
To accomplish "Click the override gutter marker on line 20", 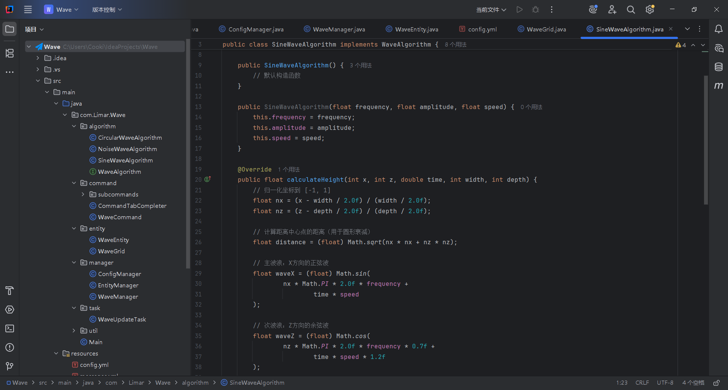I will [x=207, y=179].
